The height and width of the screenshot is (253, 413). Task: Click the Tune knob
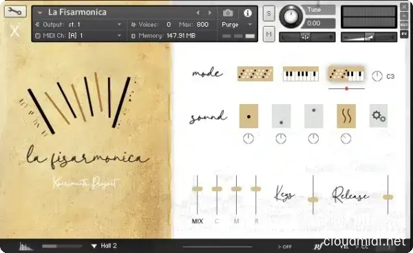pos(291,17)
